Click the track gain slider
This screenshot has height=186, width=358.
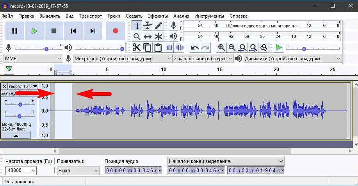click(x=20, y=104)
